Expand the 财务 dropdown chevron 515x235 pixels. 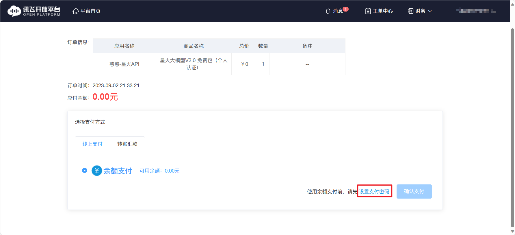tap(430, 11)
